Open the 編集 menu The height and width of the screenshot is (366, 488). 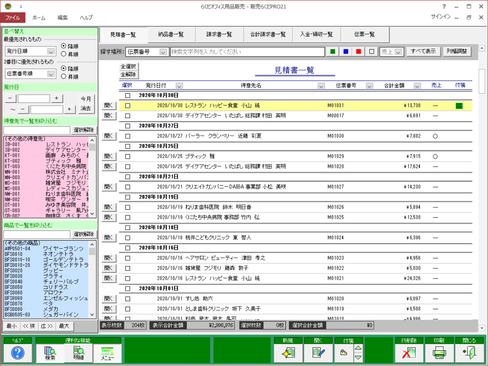click(62, 18)
